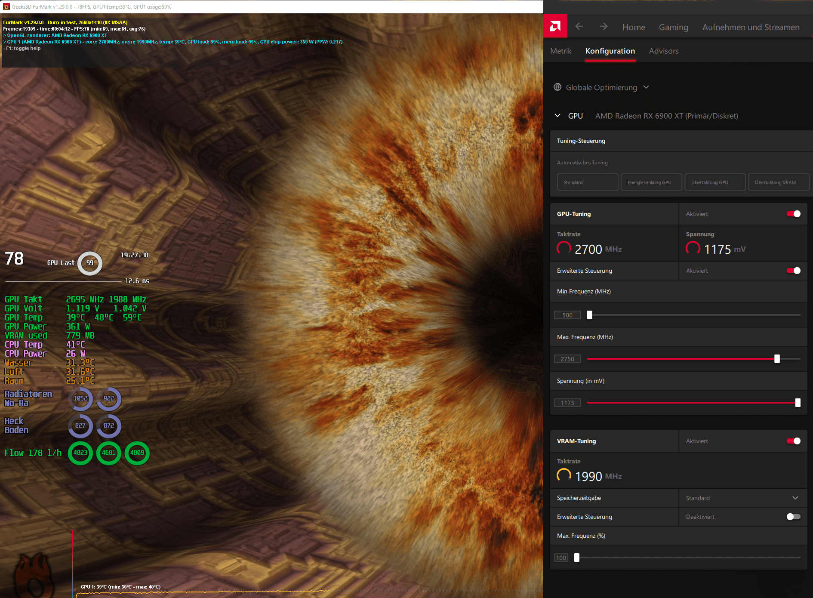Click the GPU 1 temperature graph label

tap(120, 587)
